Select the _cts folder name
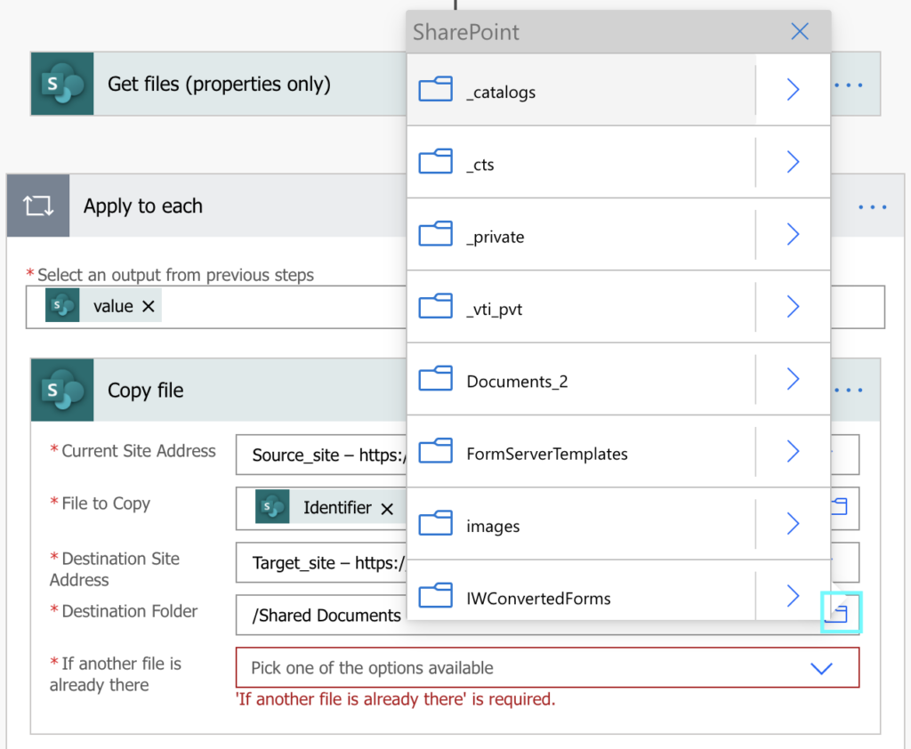 pyautogui.click(x=480, y=165)
